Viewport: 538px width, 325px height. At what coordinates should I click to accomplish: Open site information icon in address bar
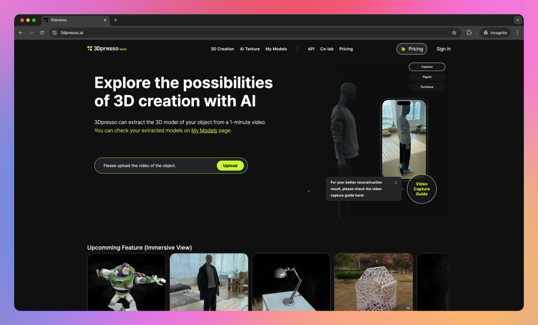(x=55, y=33)
